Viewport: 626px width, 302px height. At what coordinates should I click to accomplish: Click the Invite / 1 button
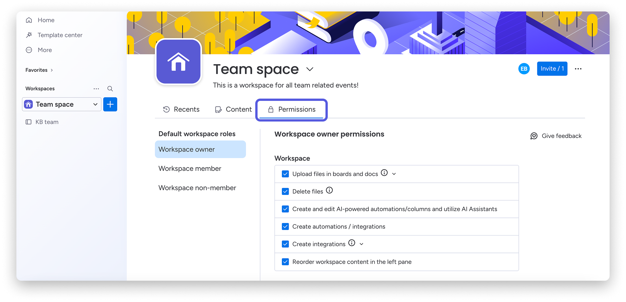[x=552, y=69]
